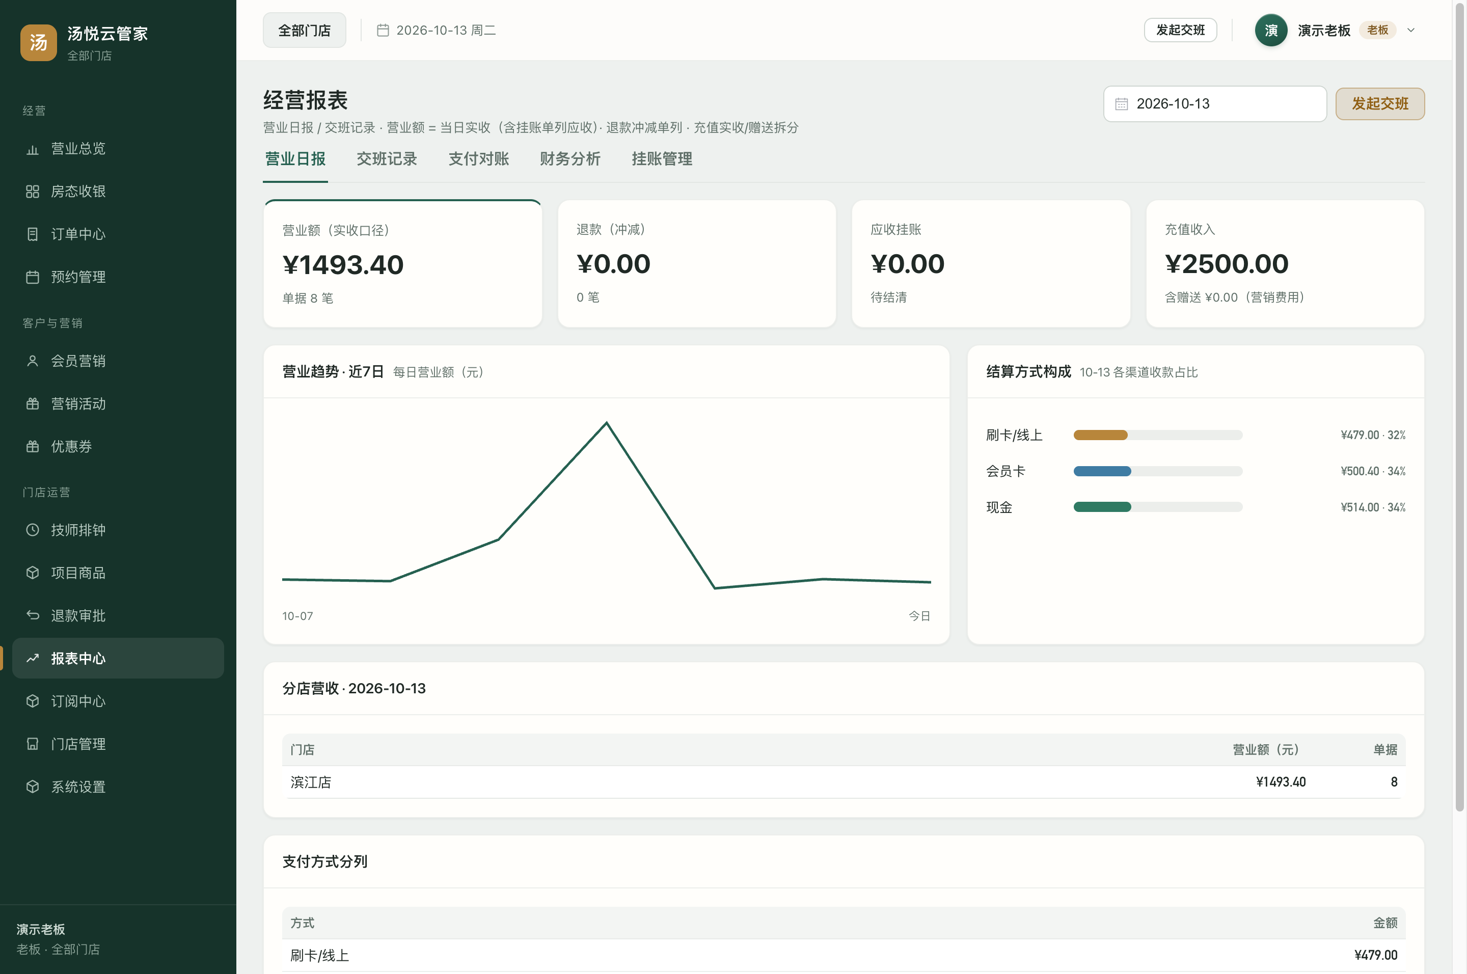Viewport: 1467px width, 974px height.
Task: Switch to 营业日报 tab
Action: coord(295,159)
